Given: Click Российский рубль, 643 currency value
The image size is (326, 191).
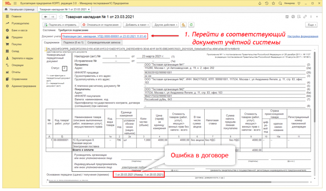Looking at the screenshot, I should tap(158, 100).
